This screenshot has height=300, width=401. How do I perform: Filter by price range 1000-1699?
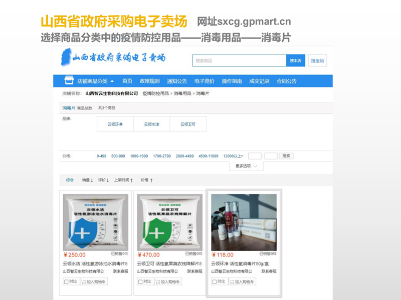(x=139, y=156)
